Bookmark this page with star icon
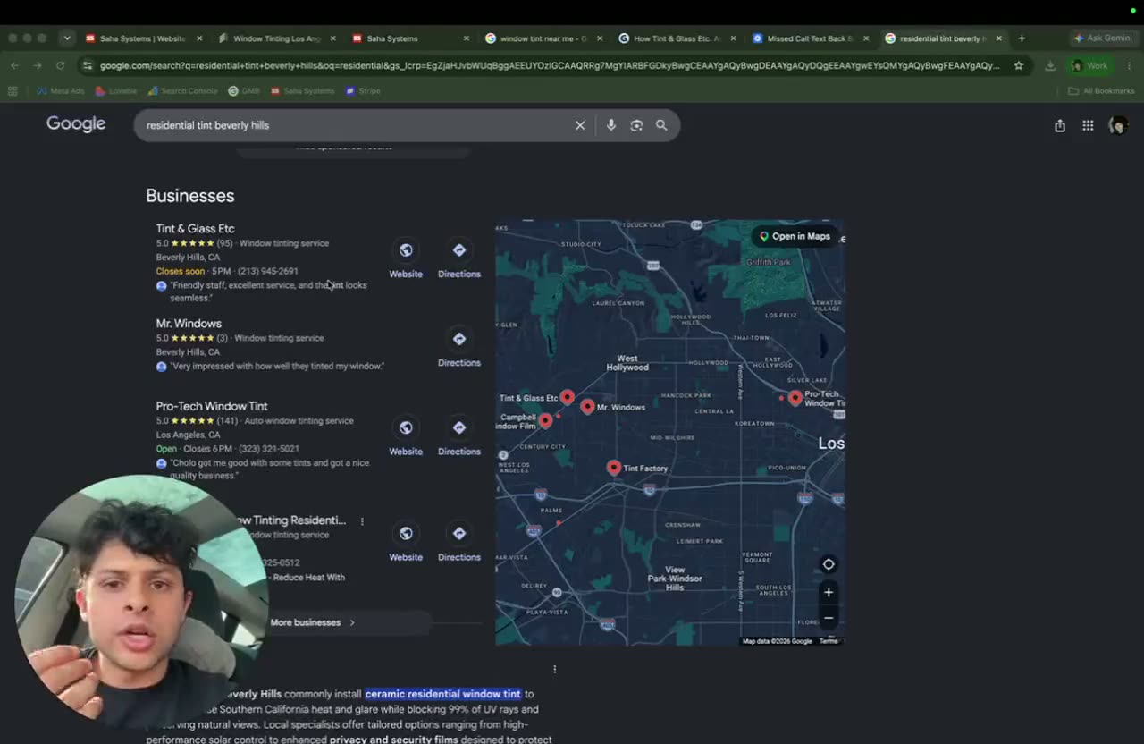This screenshot has width=1144, height=744. click(1018, 65)
